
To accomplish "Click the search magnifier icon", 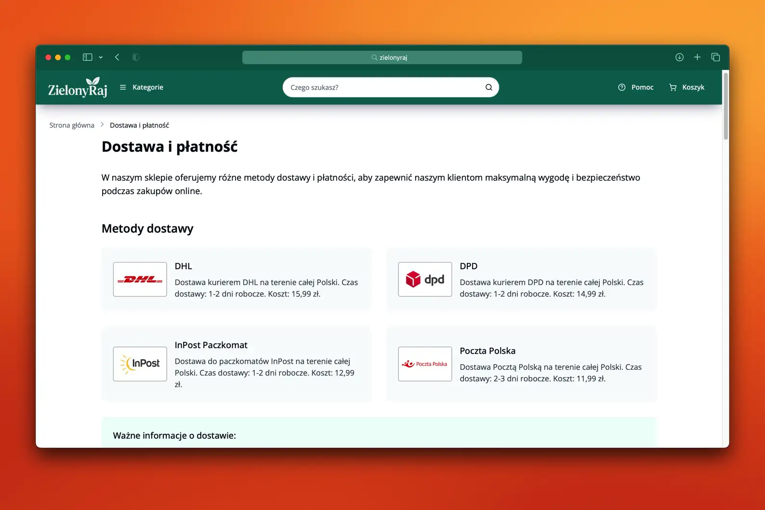I will [x=488, y=87].
